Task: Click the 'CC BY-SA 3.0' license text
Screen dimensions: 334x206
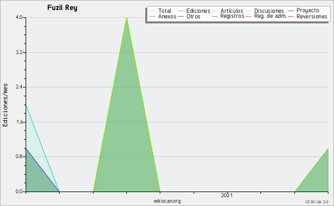Action: (x=317, y=202)
